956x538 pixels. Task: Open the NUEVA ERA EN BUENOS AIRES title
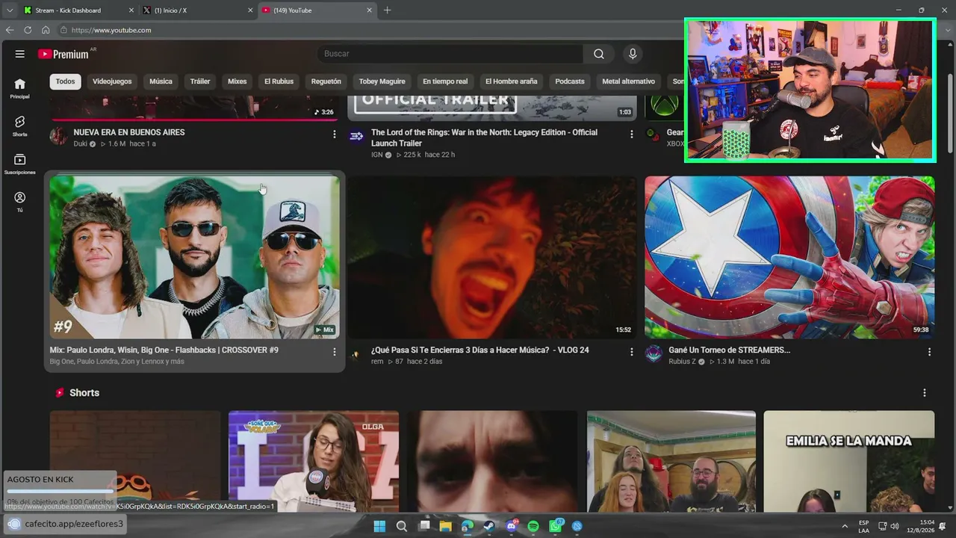tap(129, 132)
